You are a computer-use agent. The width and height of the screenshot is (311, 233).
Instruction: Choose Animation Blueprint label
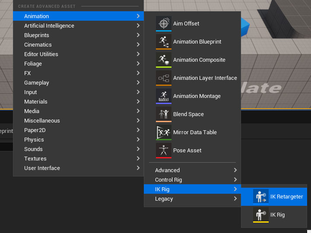[197, 41]
